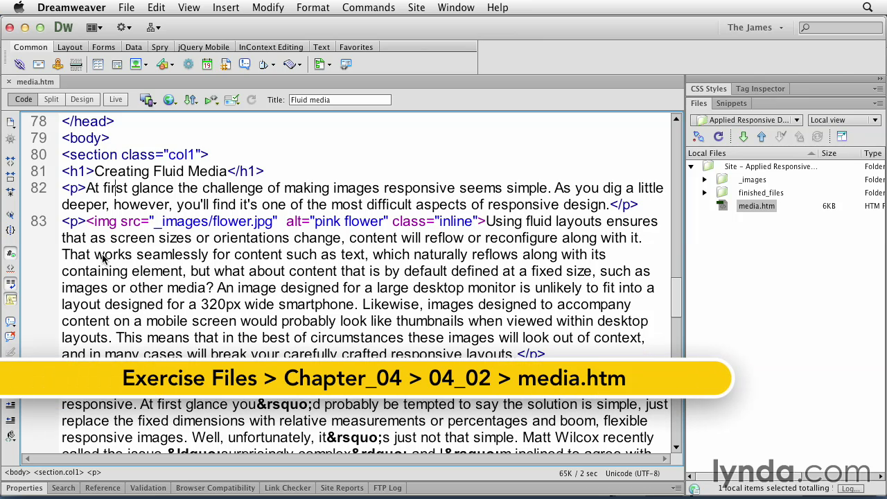The height and width of the screenshot is (499, 887).
Task: Click Apply Comment icon in code toolbar
Action: (10, 322)
